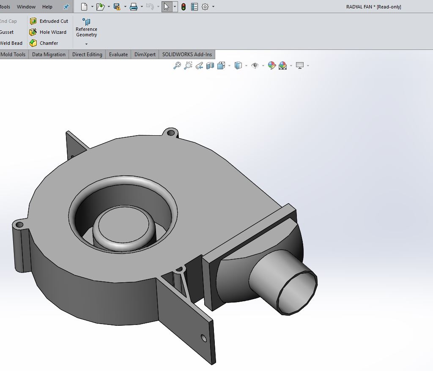Open the Options gear
433x371 pixels.
coord(205,7)
